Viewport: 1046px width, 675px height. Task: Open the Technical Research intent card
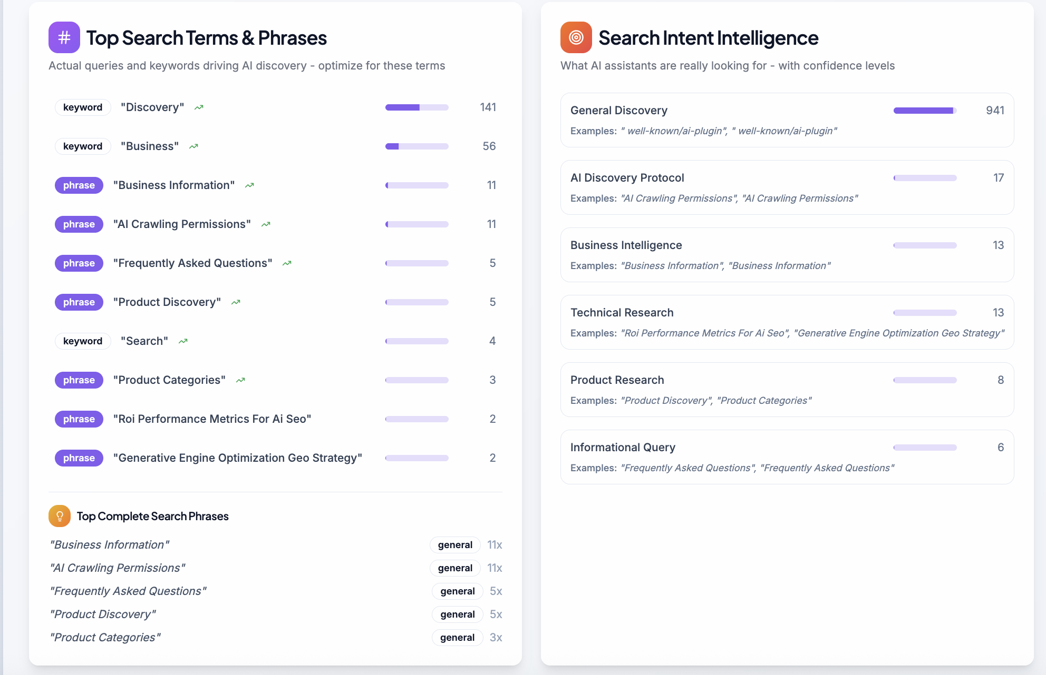(787, 322)
